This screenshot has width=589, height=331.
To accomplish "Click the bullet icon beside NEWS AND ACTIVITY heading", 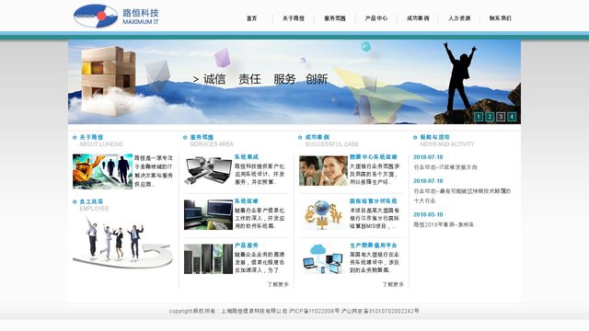I will (x=415, y=137).
